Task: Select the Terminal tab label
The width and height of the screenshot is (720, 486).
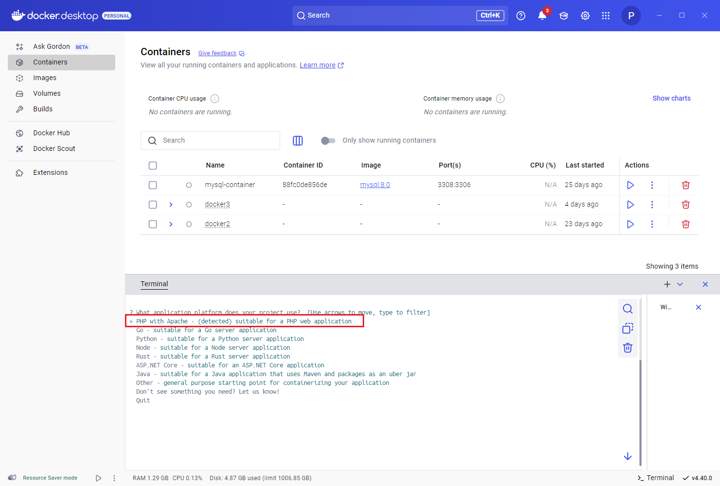Action: coord(154,284)
